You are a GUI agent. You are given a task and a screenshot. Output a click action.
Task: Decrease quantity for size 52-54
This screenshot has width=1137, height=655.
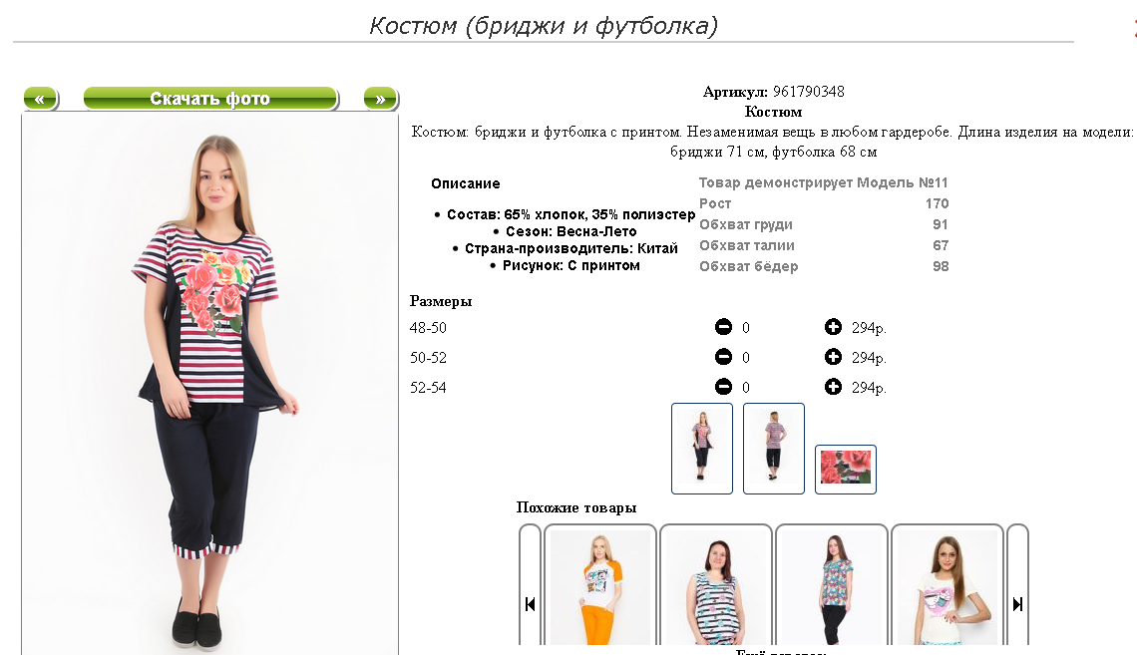(x=723, y=386)
